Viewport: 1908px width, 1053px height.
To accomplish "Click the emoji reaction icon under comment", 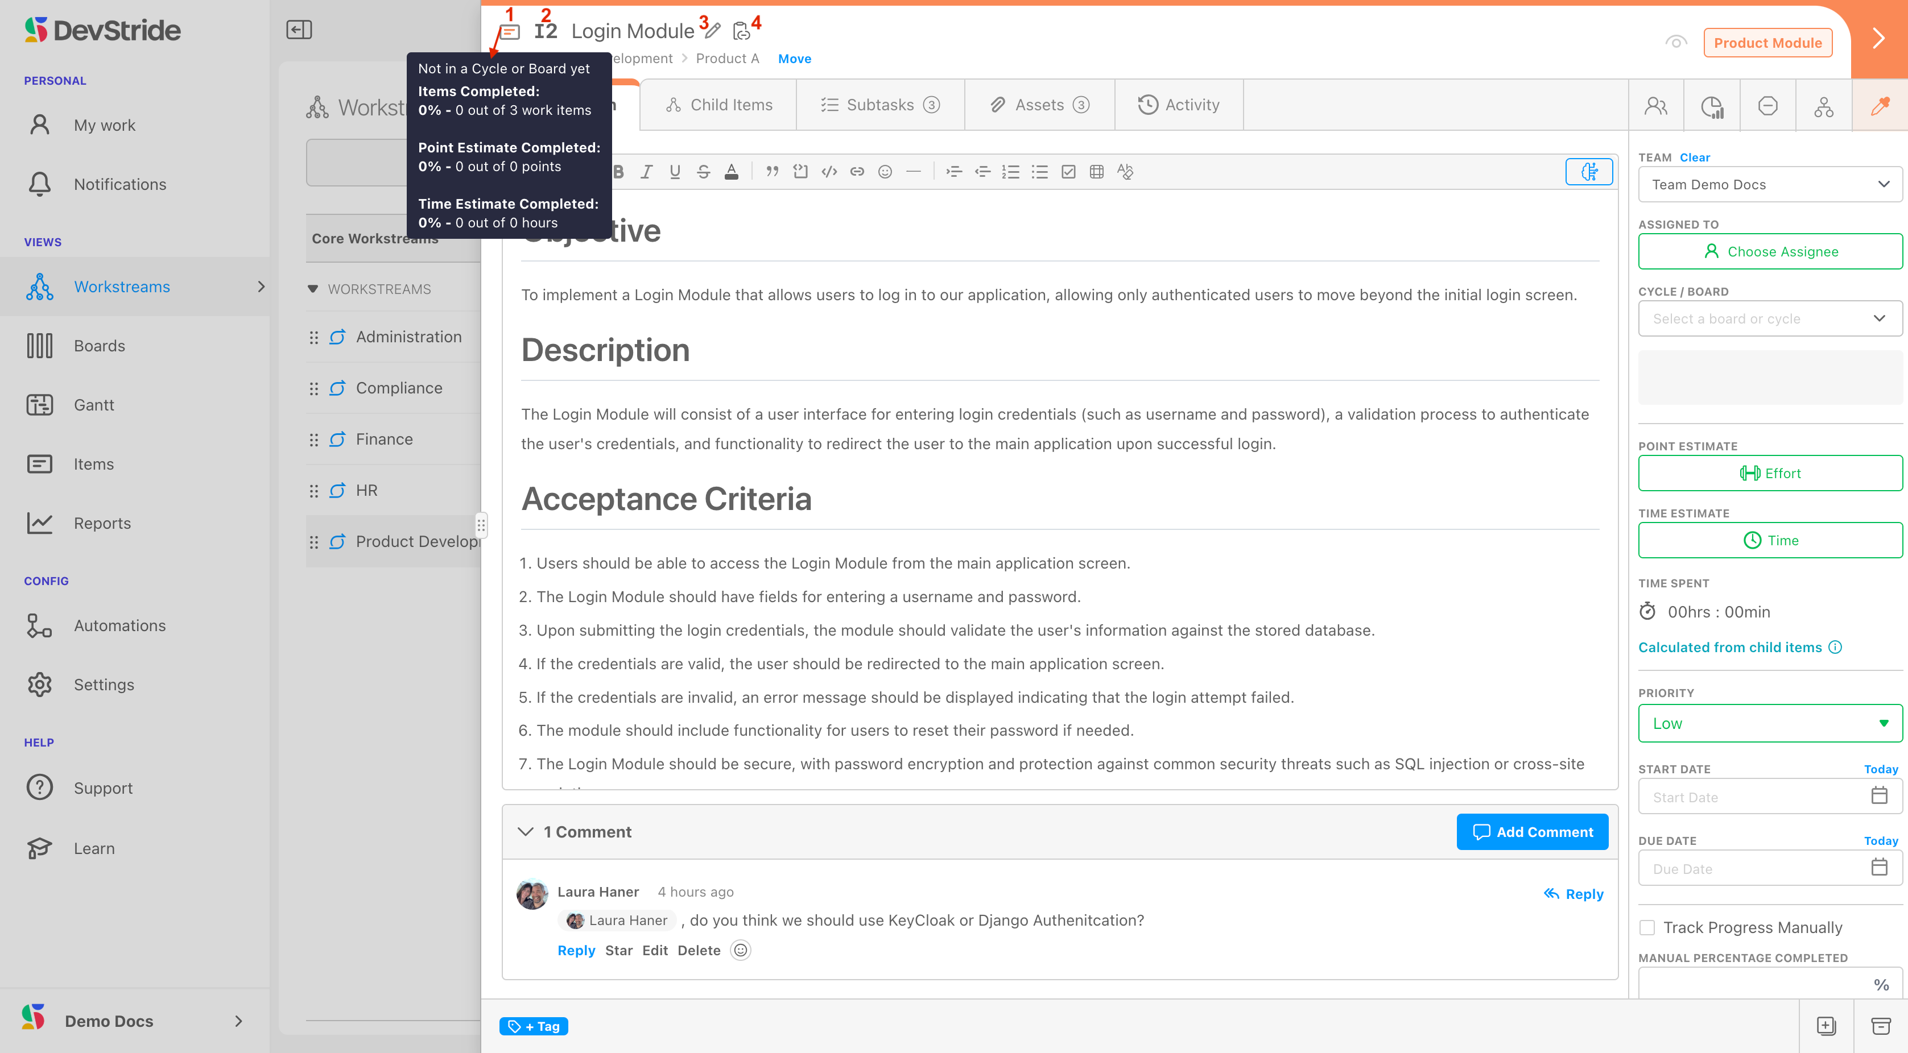I will [x=740, y=950].
